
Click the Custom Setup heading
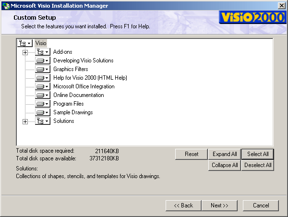point(35,17)
